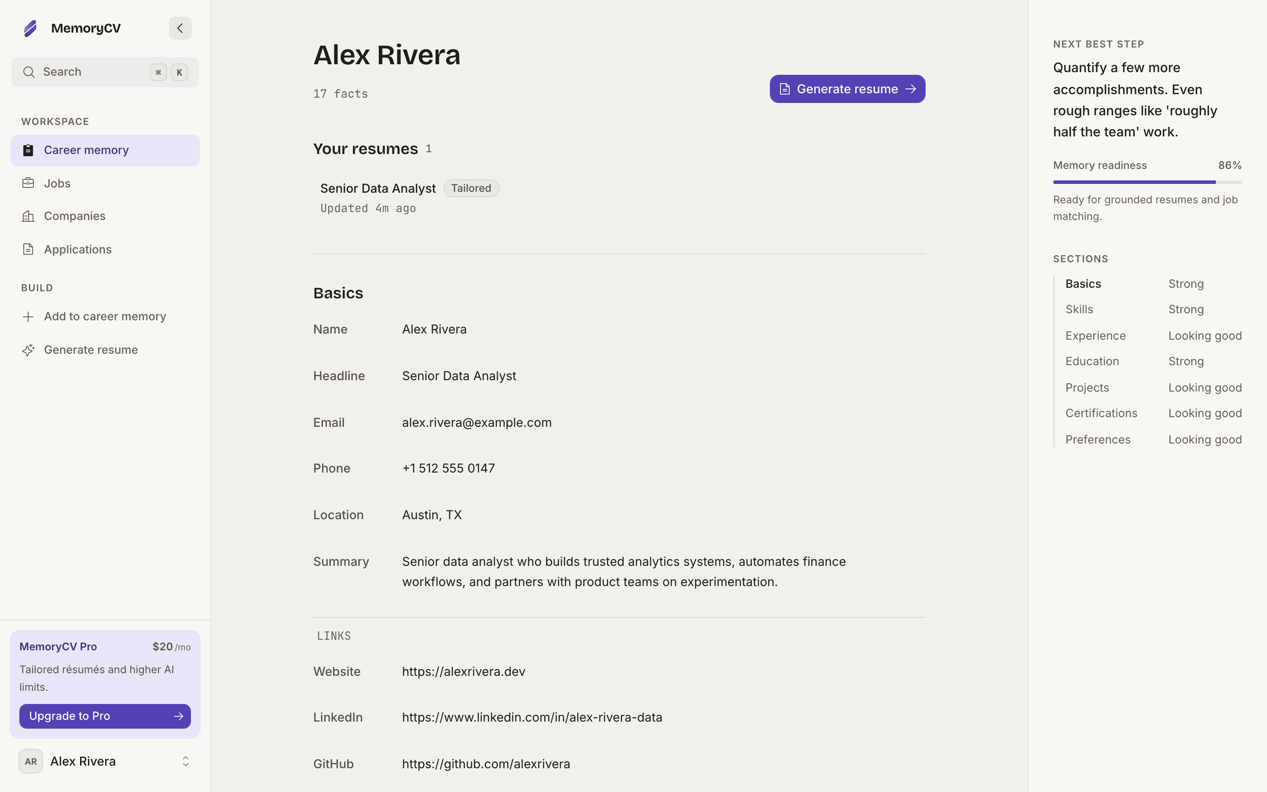Click the sparkle icon next to Generate resume

pos(28,350)
